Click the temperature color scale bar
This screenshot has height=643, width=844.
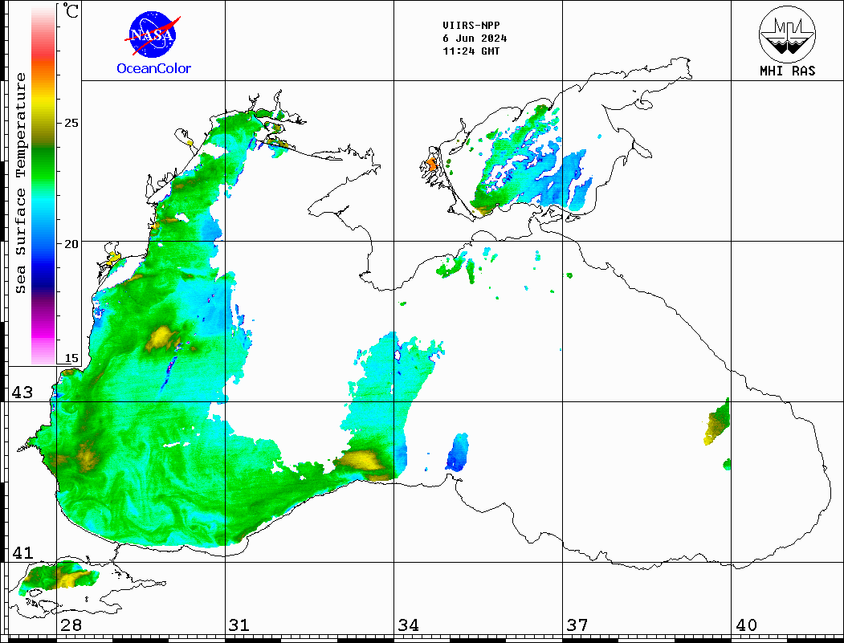pos(43,185)
